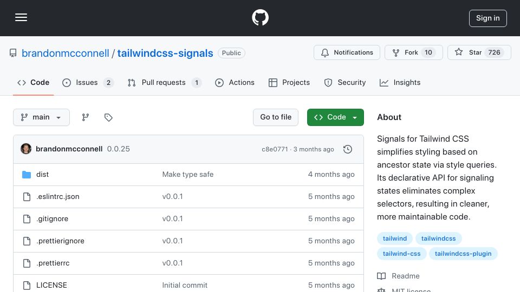Open v0.0.1 commit on .eslintrc.json row
The image size is (520, 292).
pos(172,197)
